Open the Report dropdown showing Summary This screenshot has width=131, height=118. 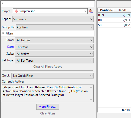pyautogui.click(x=53, y=19)
